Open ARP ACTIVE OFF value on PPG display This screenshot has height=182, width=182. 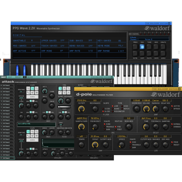(33, 51)
